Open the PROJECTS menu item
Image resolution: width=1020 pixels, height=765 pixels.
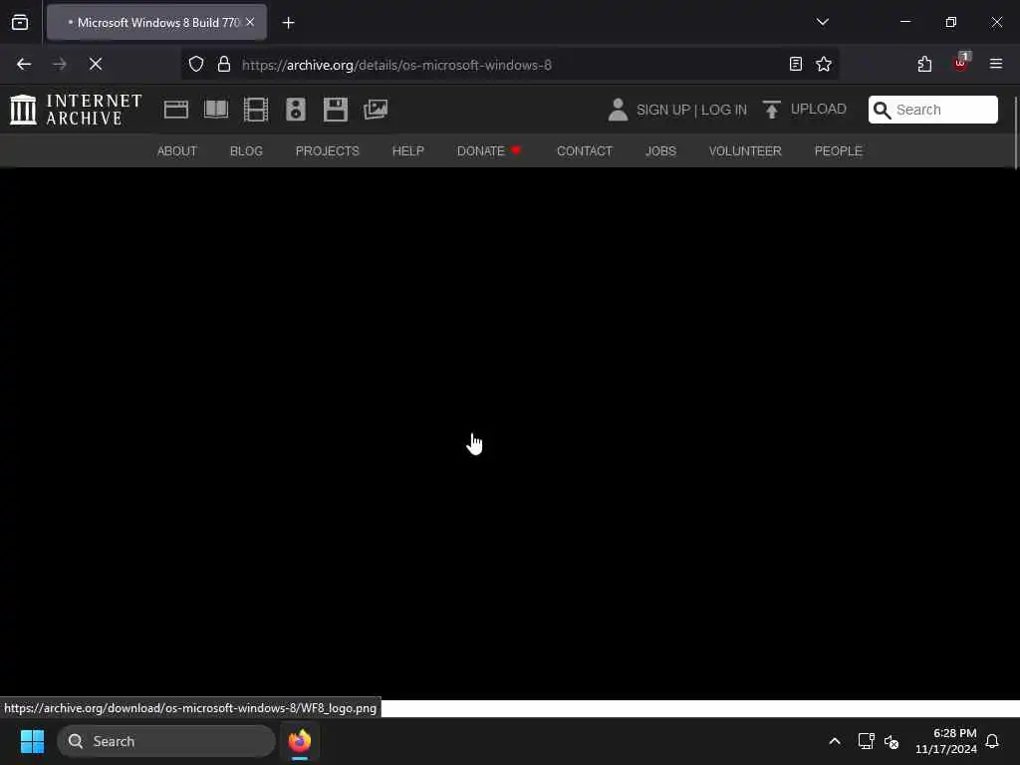(327, 151)
